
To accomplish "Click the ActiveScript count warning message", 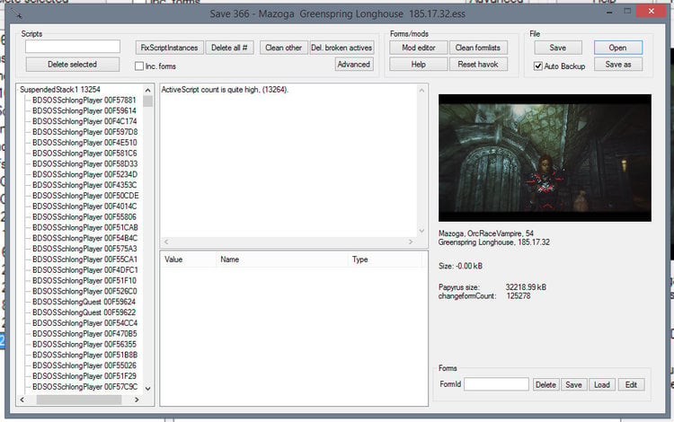I will point(225,90).
